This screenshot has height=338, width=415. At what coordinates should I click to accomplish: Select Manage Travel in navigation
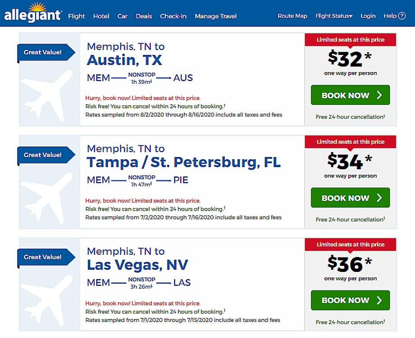pyautogui.click(x=216, y=16)
